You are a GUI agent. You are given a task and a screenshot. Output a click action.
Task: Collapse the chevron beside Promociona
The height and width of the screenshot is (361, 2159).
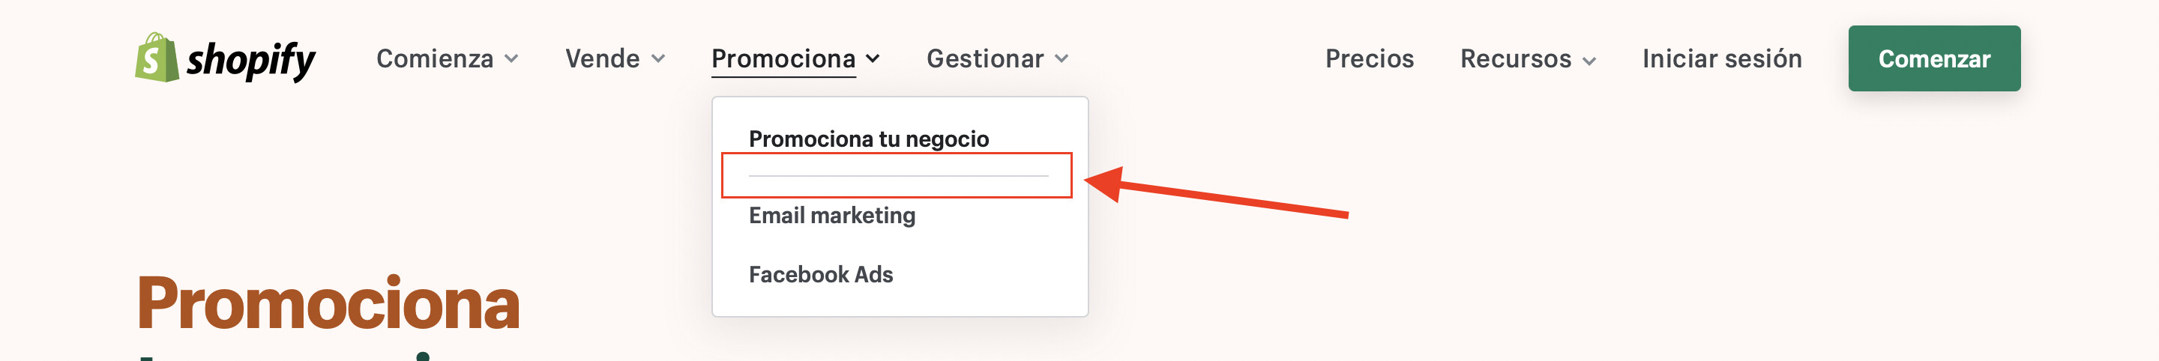(x=873, y=58)
